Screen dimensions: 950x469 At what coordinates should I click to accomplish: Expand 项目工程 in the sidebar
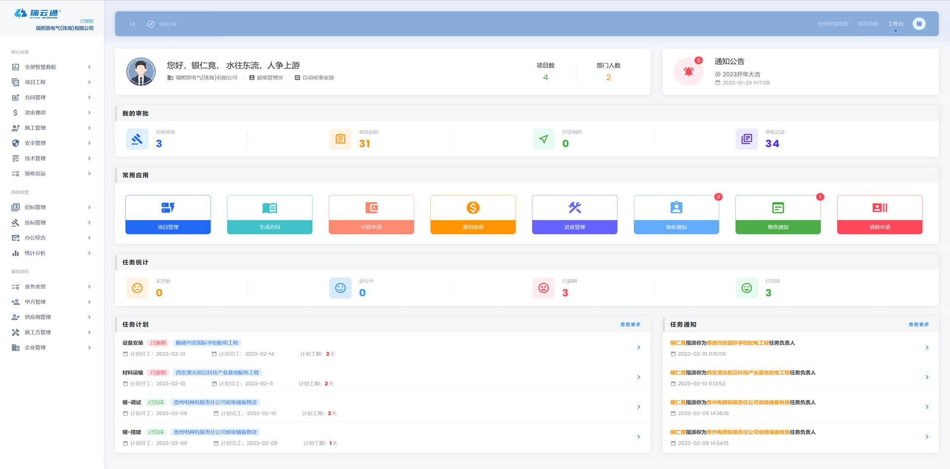click(x=50, y=82)
